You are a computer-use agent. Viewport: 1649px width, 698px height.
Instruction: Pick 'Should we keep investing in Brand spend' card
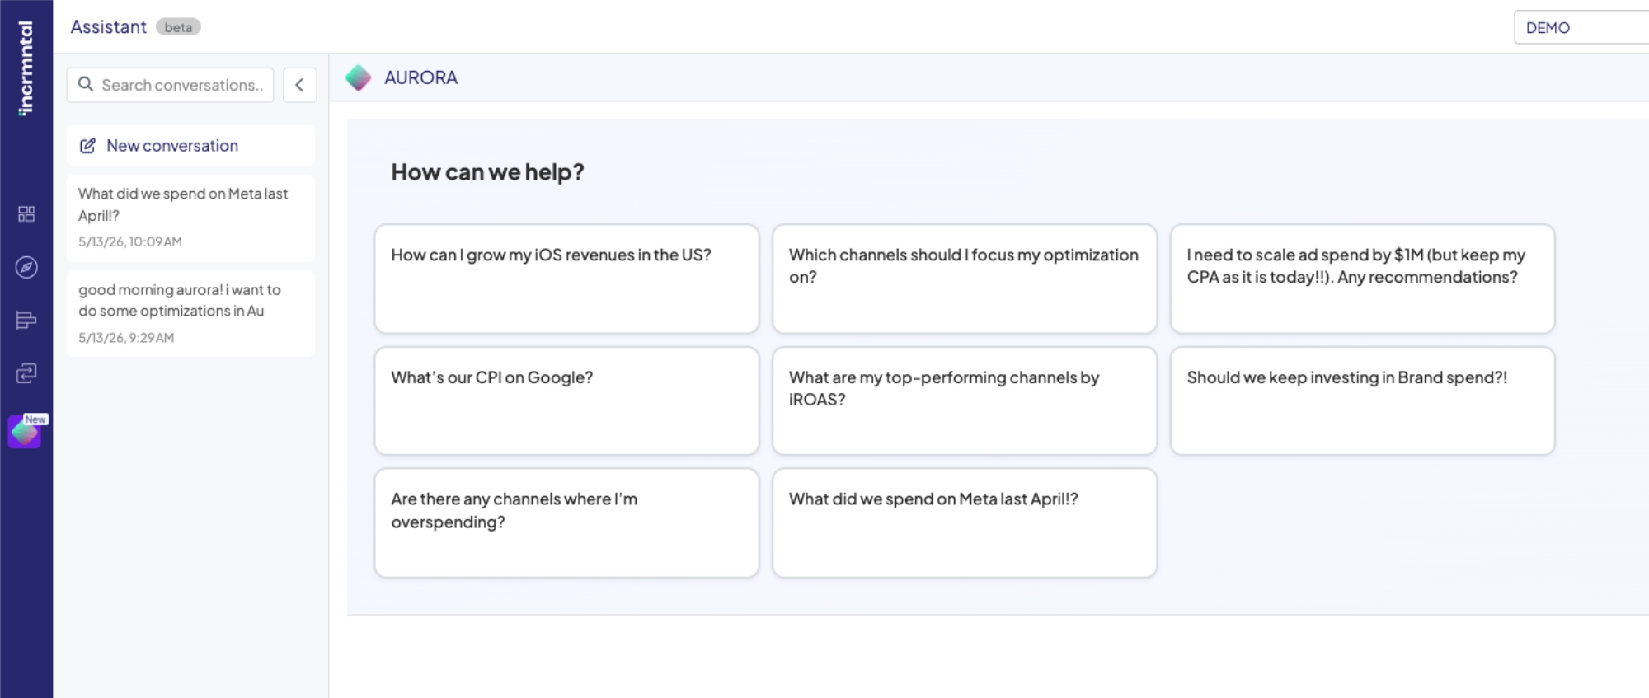[1362, 401]
